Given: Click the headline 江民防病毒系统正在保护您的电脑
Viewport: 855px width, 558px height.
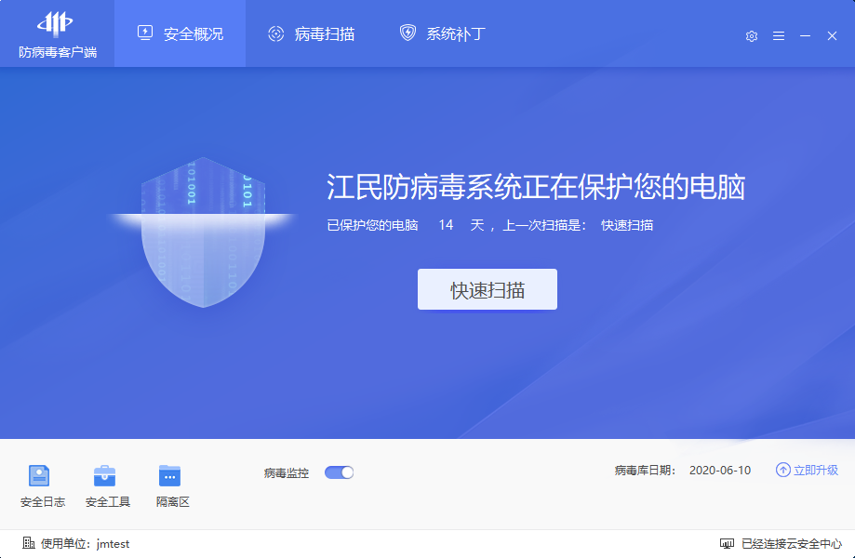Looking at the screenshot, I should tap(536, 187).
